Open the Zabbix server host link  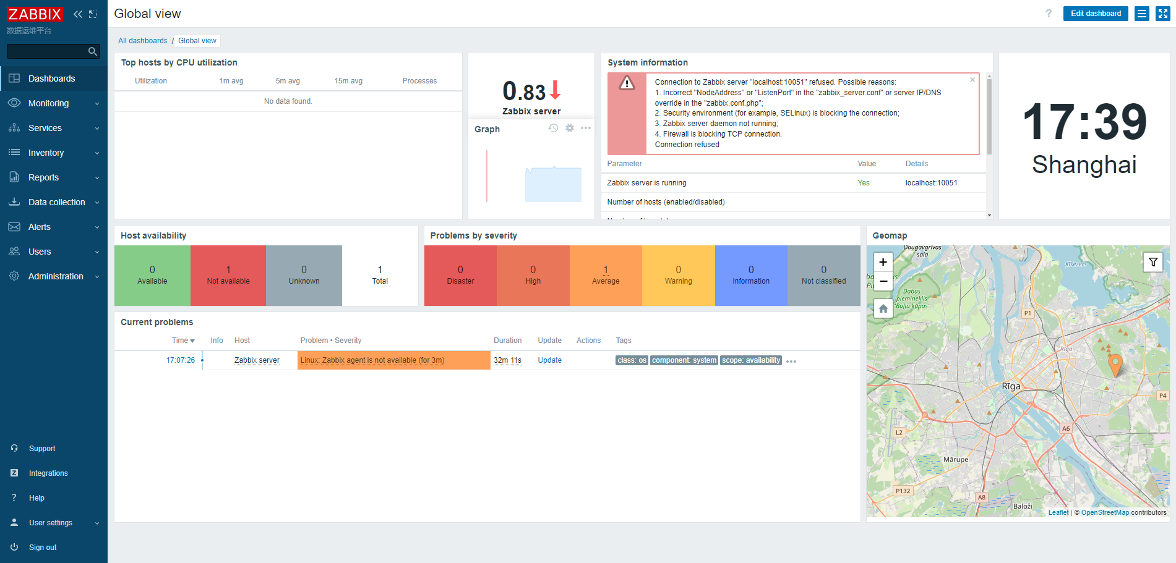click(x=257, y=360)
